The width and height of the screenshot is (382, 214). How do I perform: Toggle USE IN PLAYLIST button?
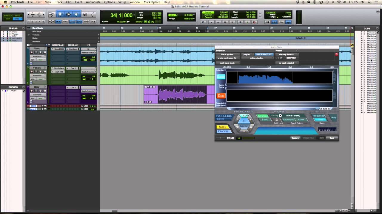(x=264, y=54)
